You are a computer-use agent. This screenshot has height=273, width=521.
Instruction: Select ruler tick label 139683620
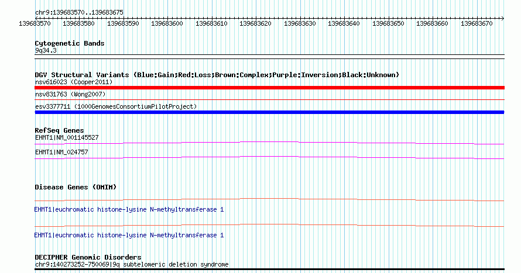pos(255,23)
